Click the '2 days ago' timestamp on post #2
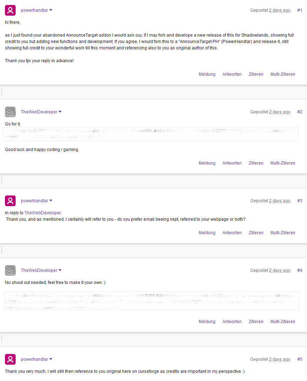307x381 pixels. pos(280,112)
